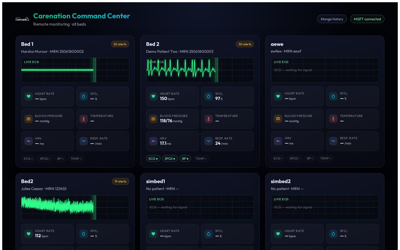Toggle Bed 2 TEMP sensor chip
The height and width of the screenshot is (250, 400).
pos(201,159)
